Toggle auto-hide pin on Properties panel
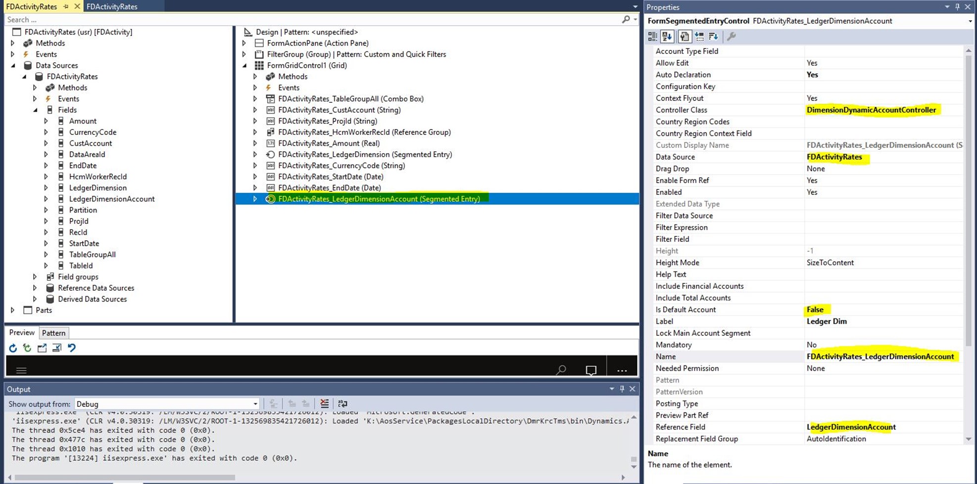The height and width of the screenshot is (484, 977). coord(957,7)
